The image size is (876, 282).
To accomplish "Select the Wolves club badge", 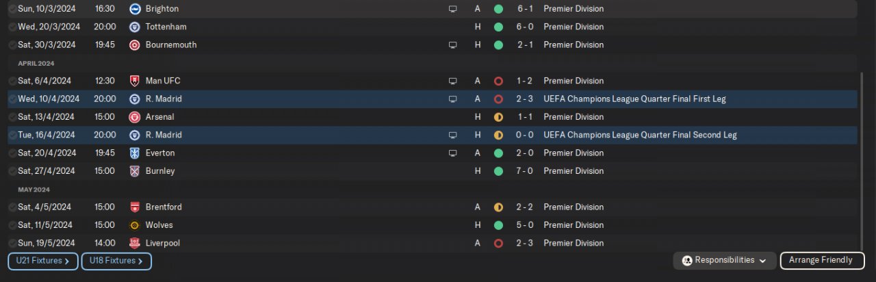I will click(134, 225).
